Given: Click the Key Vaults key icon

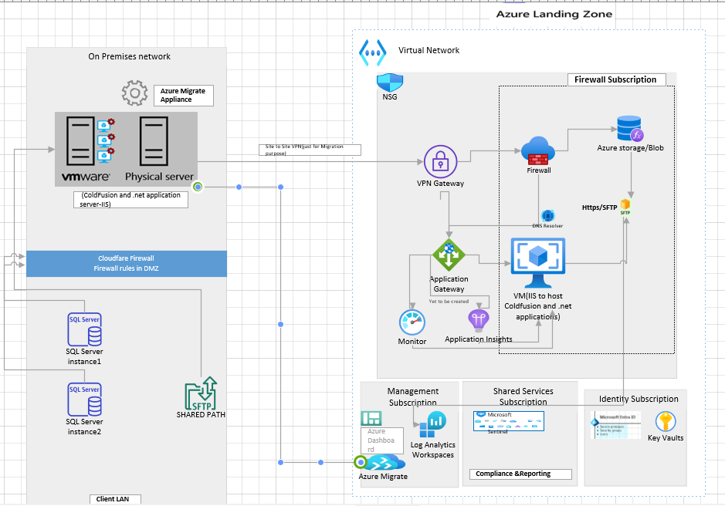Looking at the screenshot, I should [664, 423].
